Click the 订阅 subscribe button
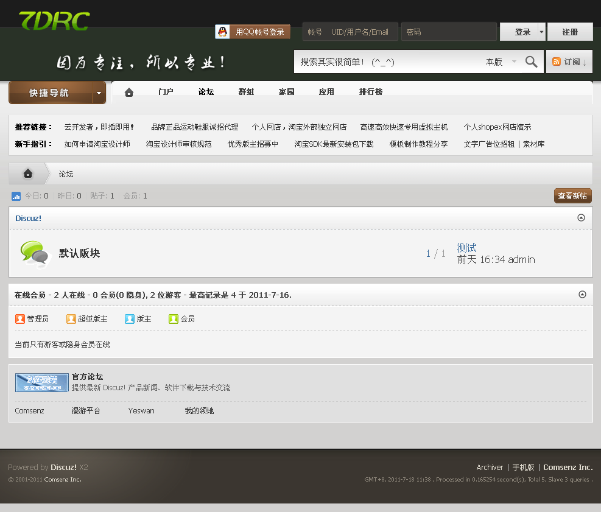Image resolution: width=601 pixels, height=512 pixels. tap(569, 61)
